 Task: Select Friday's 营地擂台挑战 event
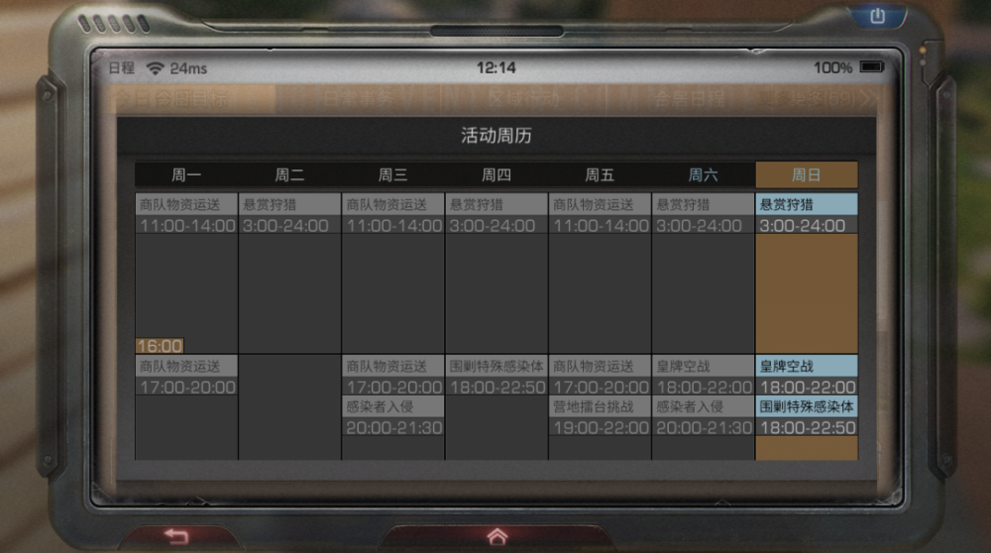point(600,416)
